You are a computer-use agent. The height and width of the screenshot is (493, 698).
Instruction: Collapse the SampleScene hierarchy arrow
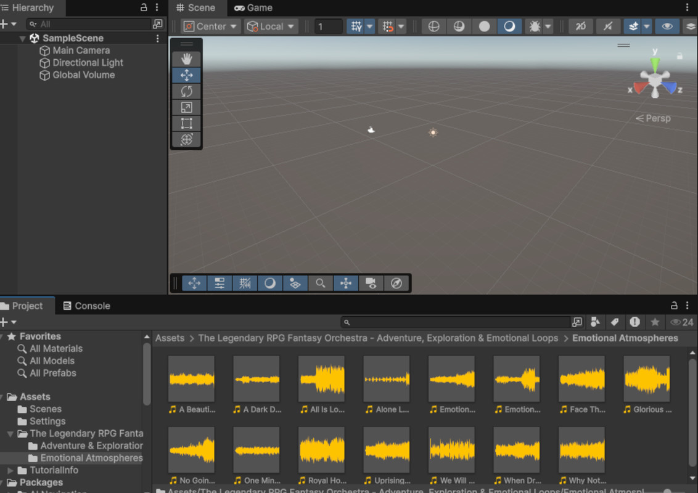[x=23, y=38]
